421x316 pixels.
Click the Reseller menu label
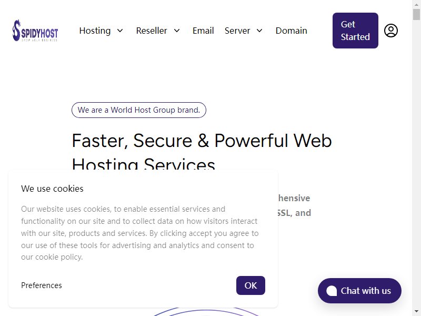point(152,31)
